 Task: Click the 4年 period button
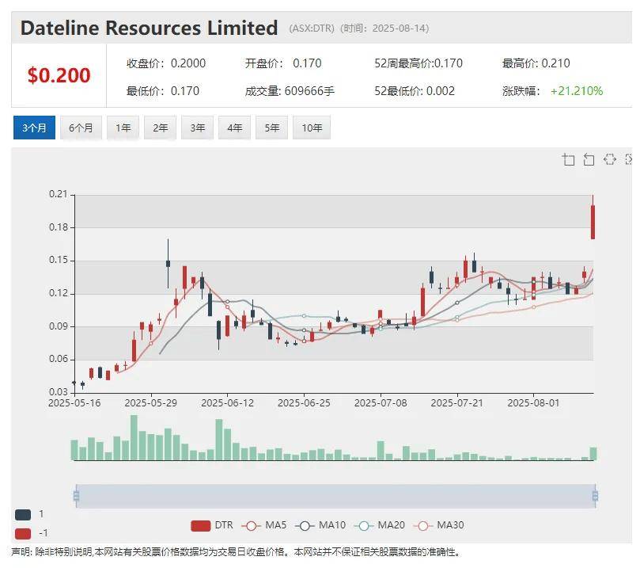coord(235,128)
